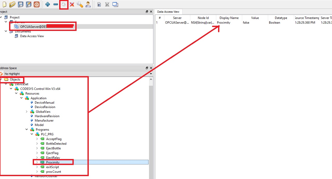Image resolution: width=332 pixels, height=179 pixels.
Task: Sort by Node Id column header
Action: click(x=203, y=18)
